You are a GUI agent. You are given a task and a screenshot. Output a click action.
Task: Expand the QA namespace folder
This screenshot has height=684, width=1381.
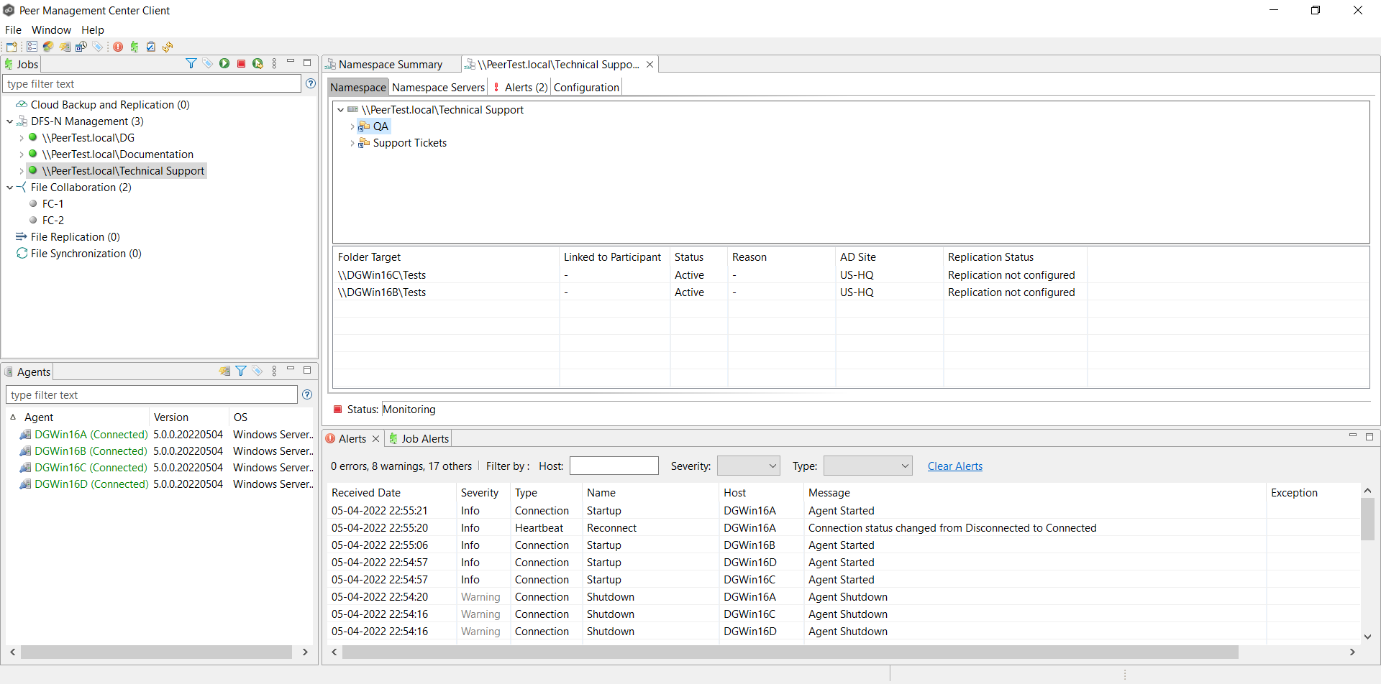coord(352,126)
